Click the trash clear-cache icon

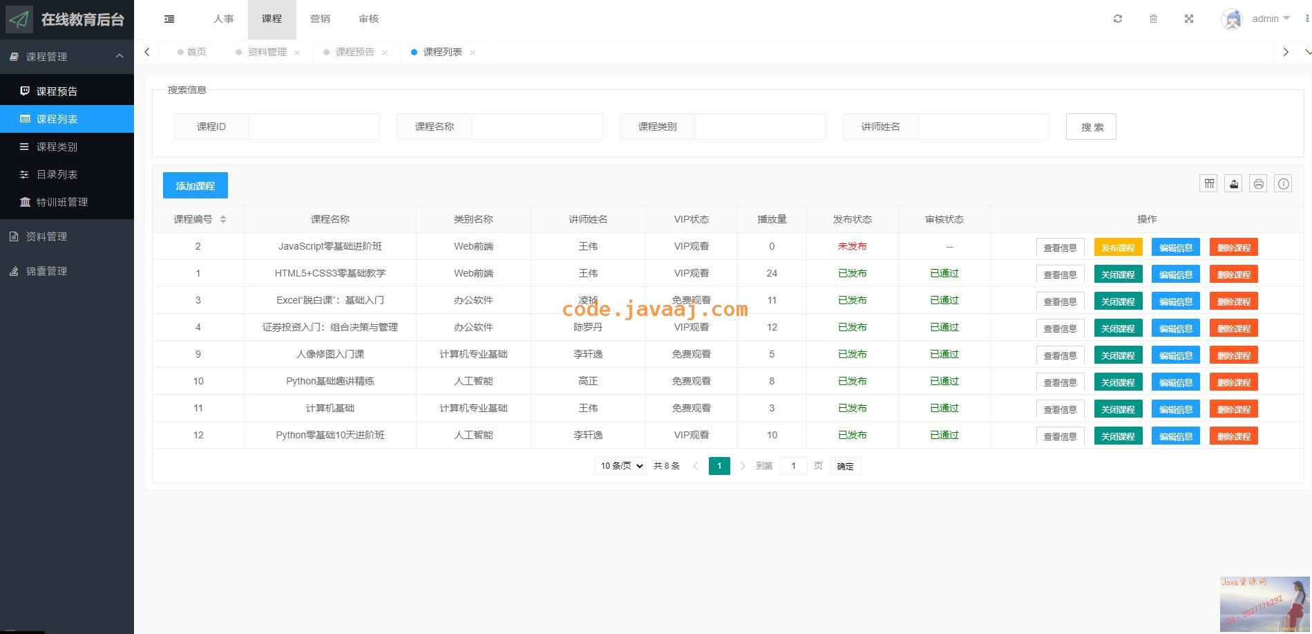click(x=1153, y=19)
